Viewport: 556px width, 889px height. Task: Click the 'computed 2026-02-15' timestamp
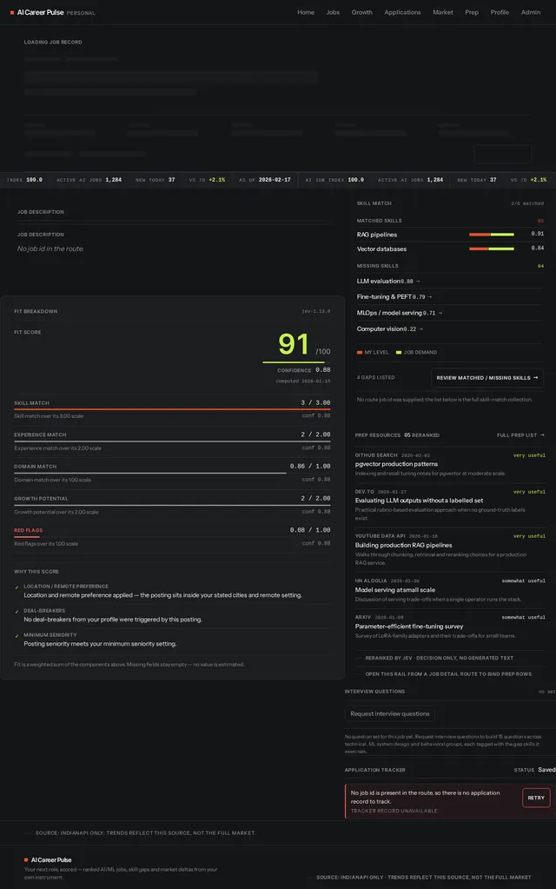click(x=302, y=381)
